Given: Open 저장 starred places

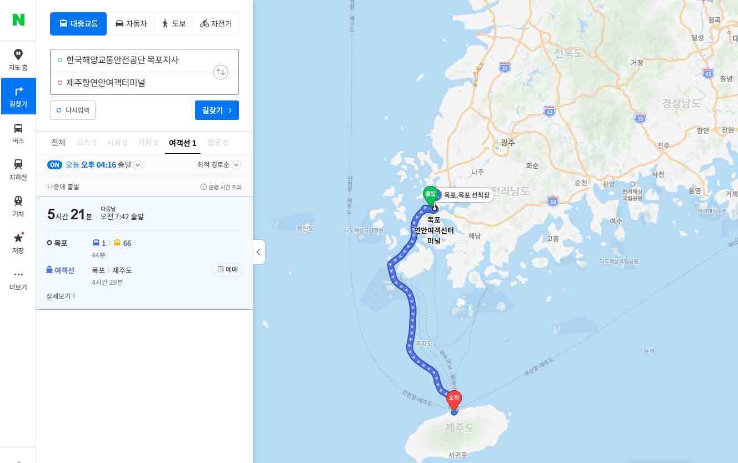Looking at the screenshot, I should coord(18,243).
